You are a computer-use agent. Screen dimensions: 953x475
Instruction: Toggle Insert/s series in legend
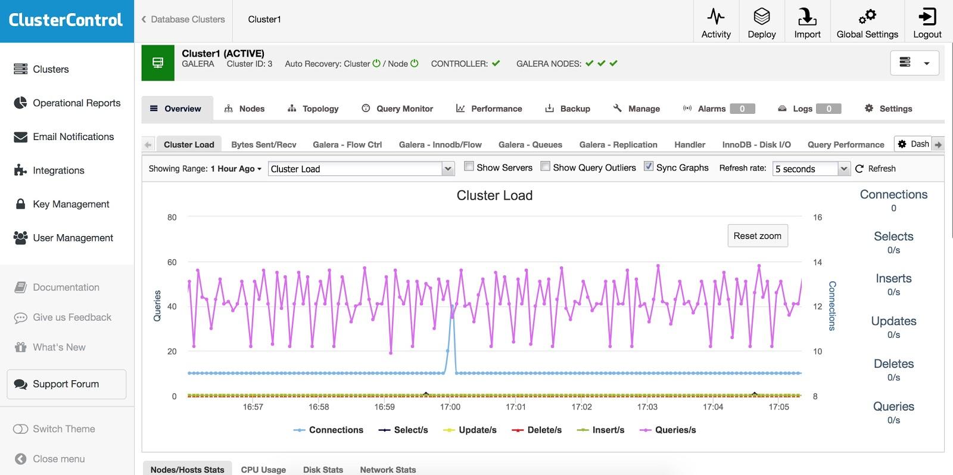[601, 430]
